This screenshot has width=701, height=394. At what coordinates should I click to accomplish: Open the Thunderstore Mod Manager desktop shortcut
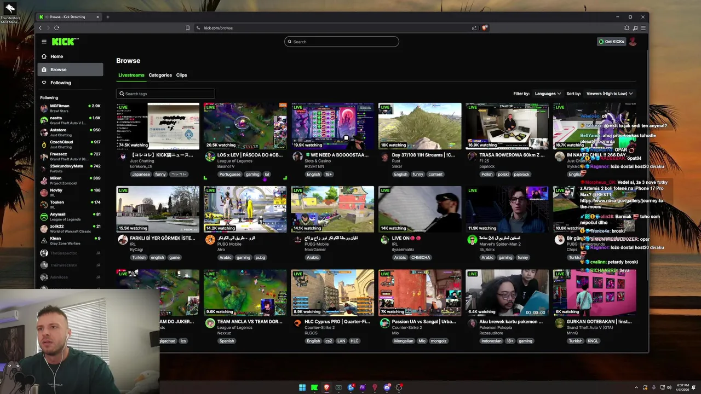point(10,12)
